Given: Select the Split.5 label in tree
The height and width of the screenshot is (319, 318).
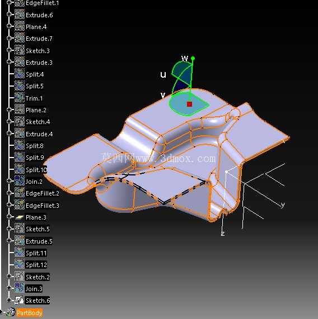Looking at the screenshot, I should (x=35, y=86).
